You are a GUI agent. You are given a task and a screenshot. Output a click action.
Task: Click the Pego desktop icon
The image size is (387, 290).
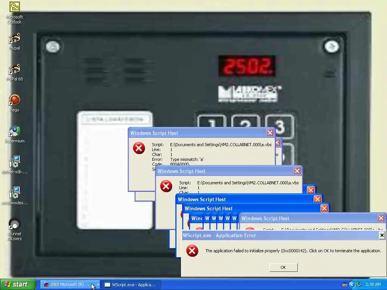[x=14, y=103]
